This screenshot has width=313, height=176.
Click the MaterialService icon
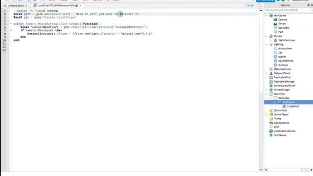pyautogui.click(x=271, y=69)
